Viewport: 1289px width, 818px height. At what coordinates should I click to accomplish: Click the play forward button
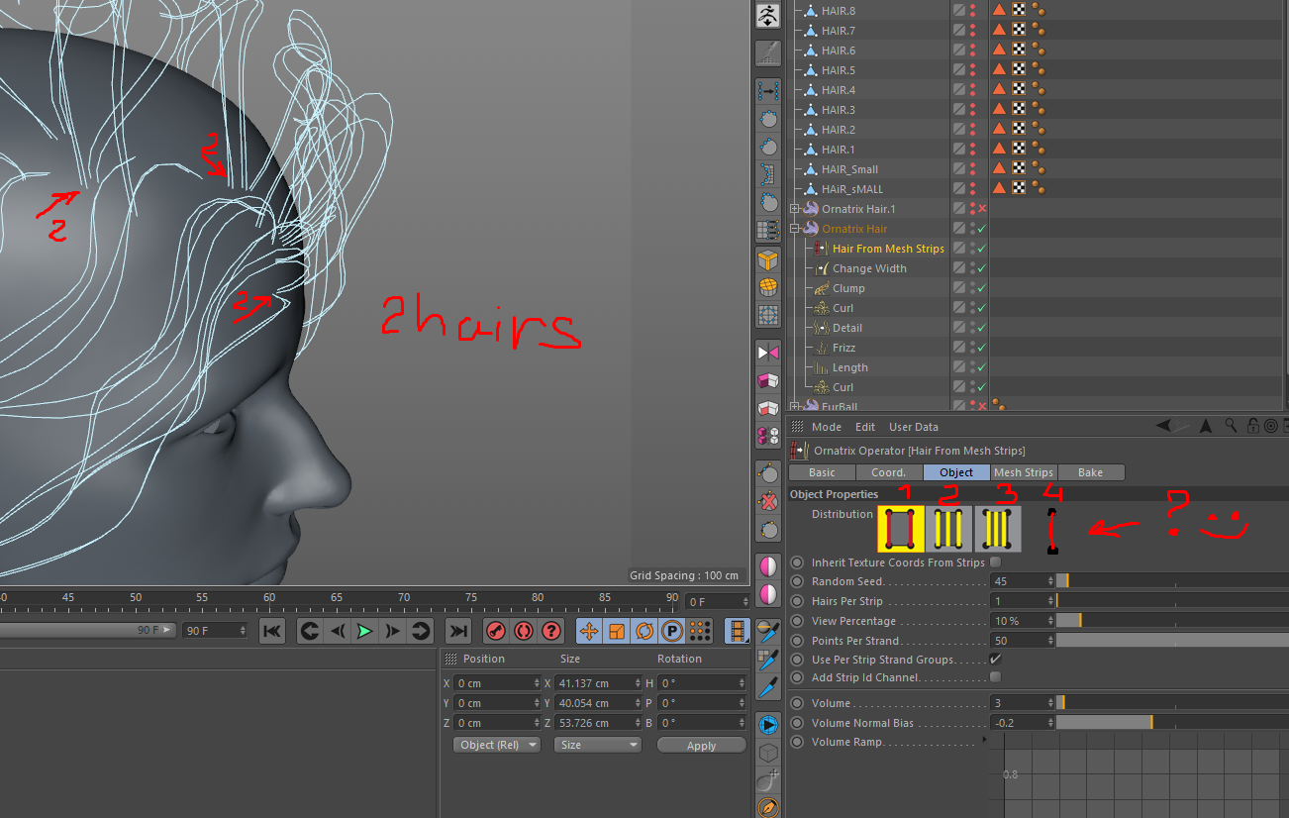[365, 631]
